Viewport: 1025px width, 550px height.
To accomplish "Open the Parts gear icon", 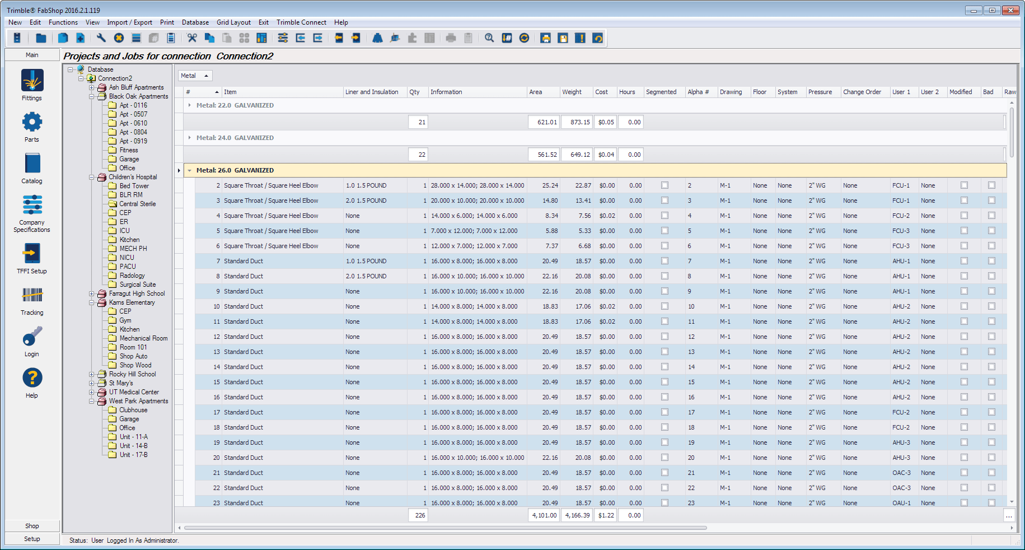I will [32, 122].
